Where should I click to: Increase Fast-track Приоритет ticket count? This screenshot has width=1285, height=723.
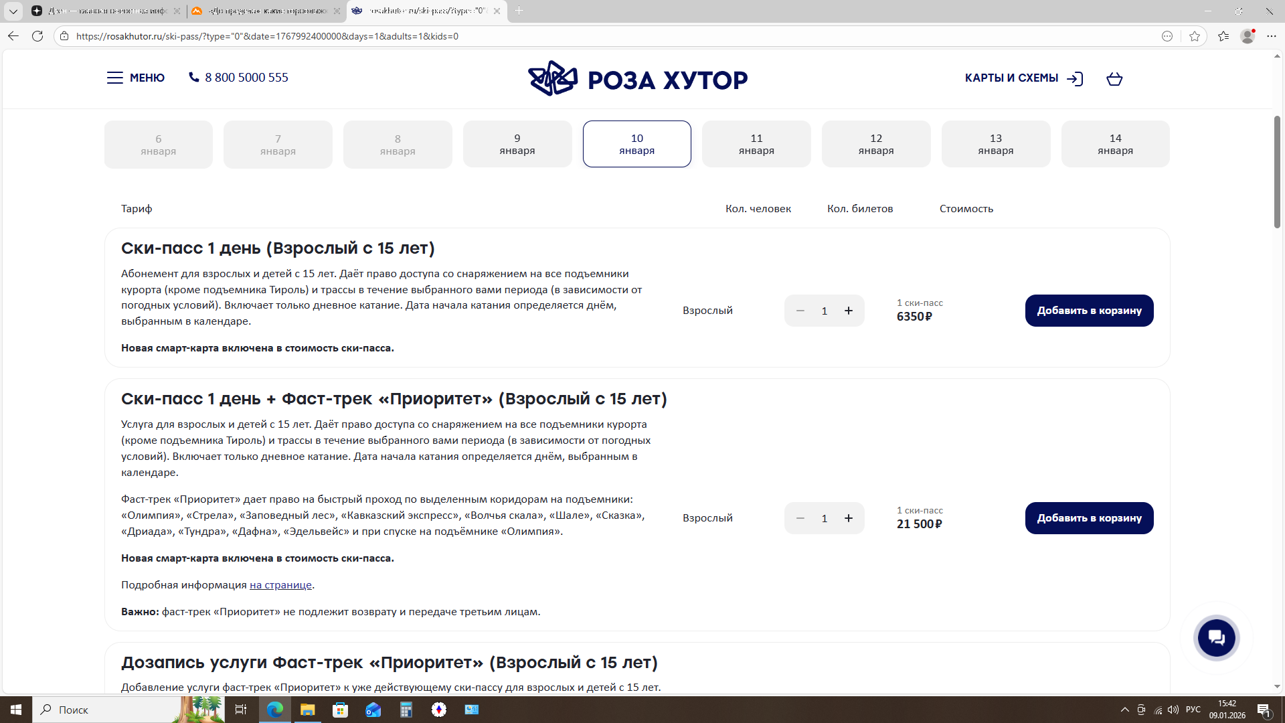(x=849, y=518)
